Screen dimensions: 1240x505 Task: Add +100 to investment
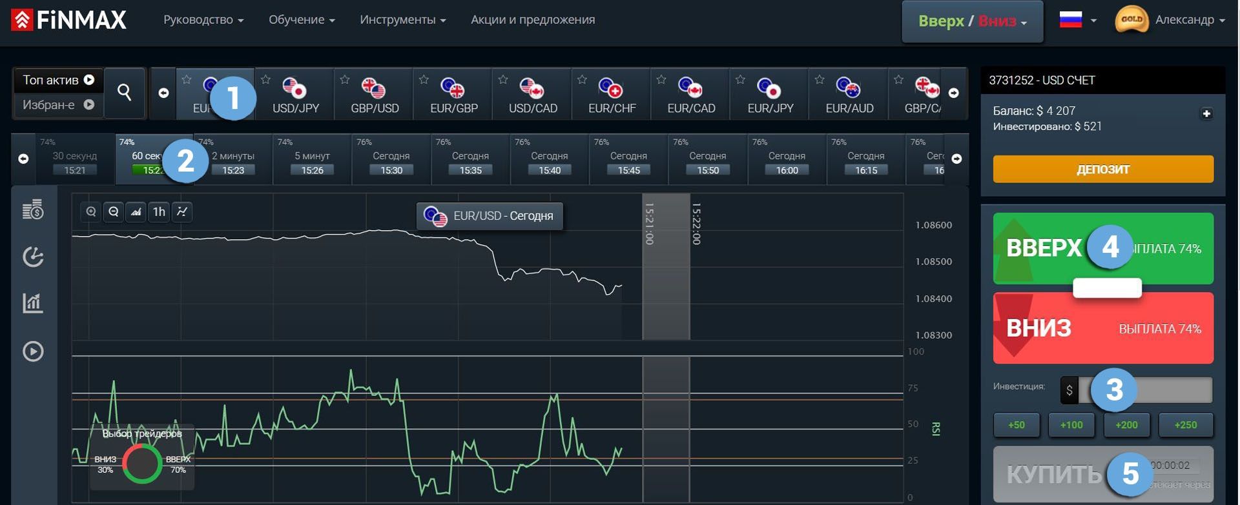click(1071, 424)
